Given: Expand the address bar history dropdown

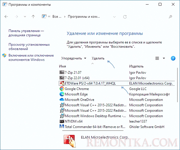Looking at the screenshot, I should 114,17.
